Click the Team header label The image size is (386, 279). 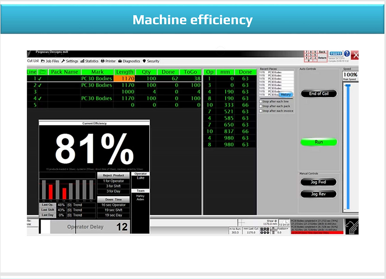pos(141,191)
